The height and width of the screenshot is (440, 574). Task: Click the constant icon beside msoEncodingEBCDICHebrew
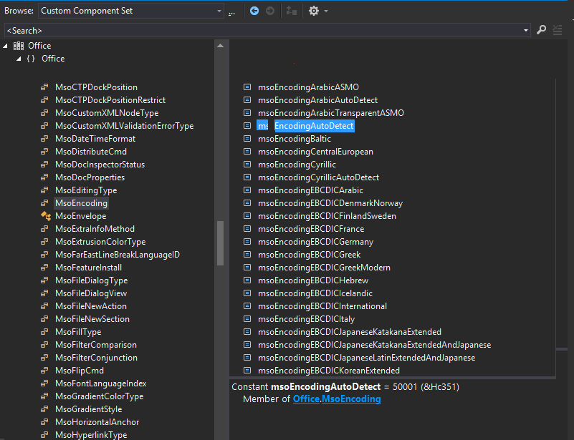coord(247,280)
